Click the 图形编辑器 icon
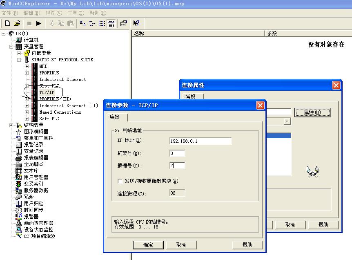Viewport: 352px width, 260px height. (x=19, y=132)
